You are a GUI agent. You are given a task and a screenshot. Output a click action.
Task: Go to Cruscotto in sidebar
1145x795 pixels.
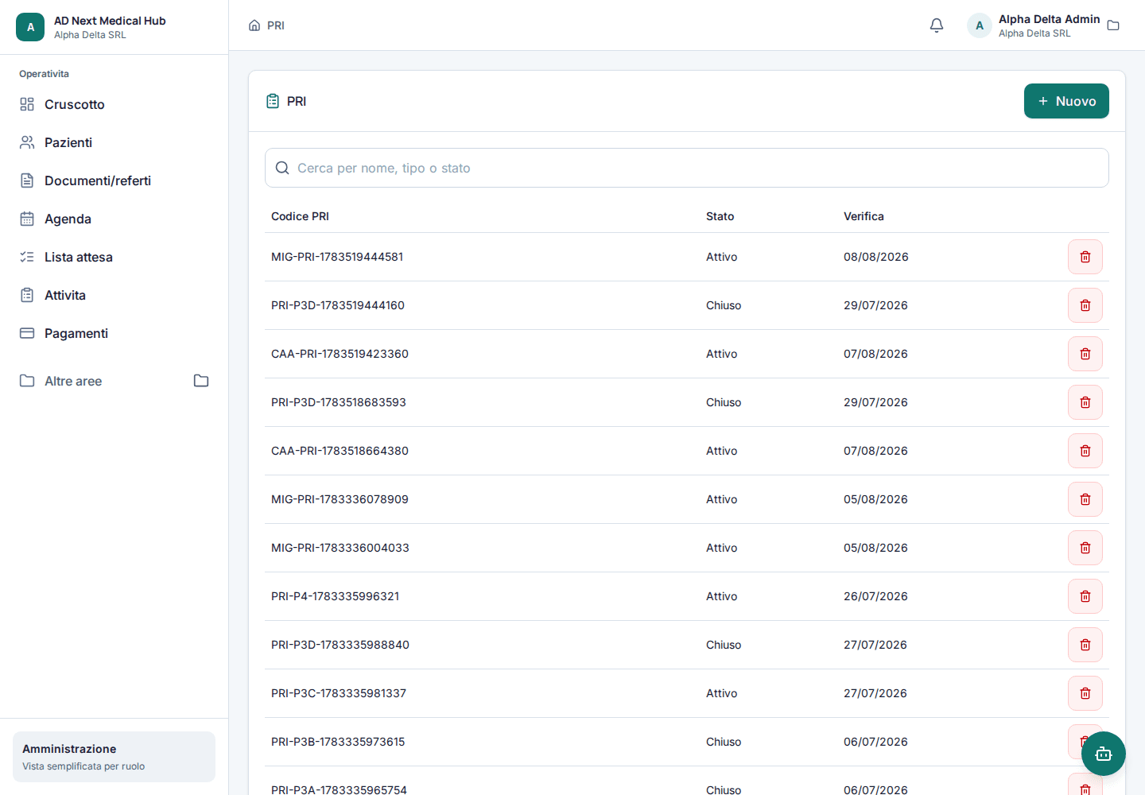coord(114,104)
